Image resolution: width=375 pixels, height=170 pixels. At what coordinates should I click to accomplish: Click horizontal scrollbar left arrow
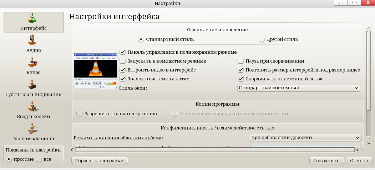[72, 150]
